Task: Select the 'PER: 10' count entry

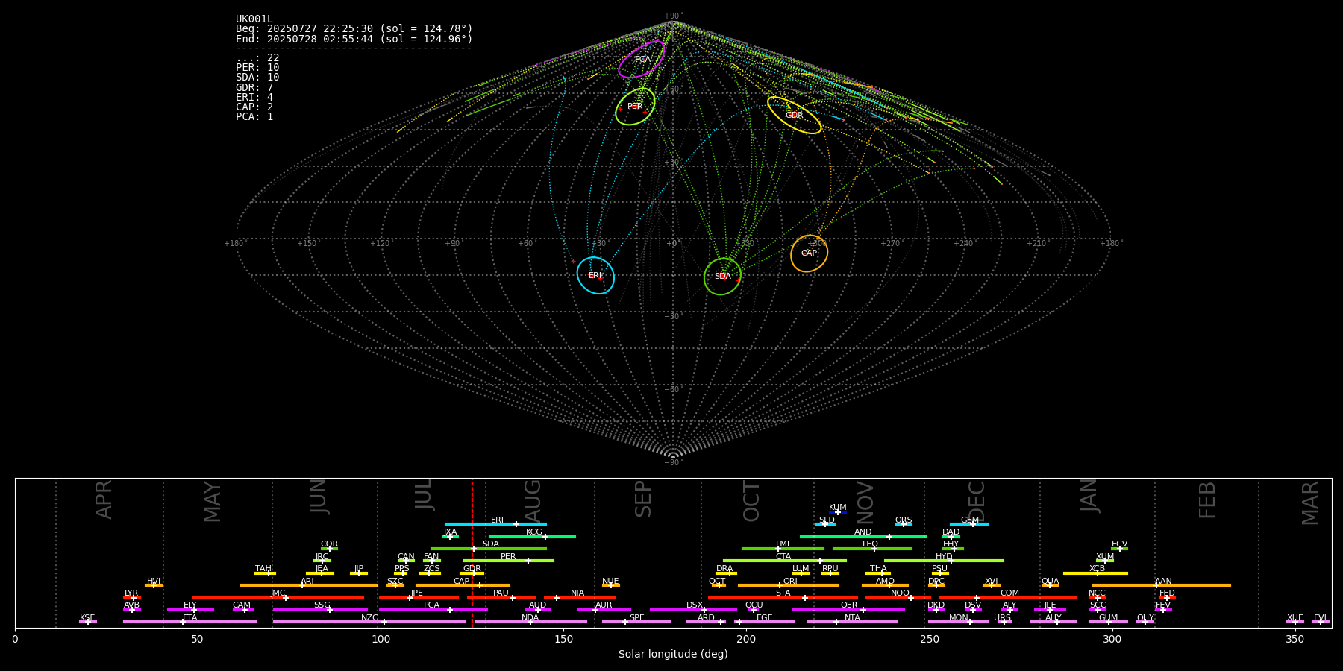Action: (x=257, y=68)
